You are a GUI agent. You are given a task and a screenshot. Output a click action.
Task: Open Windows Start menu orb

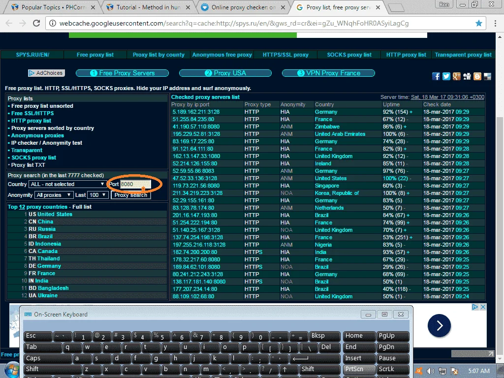(x=12, y=371)
